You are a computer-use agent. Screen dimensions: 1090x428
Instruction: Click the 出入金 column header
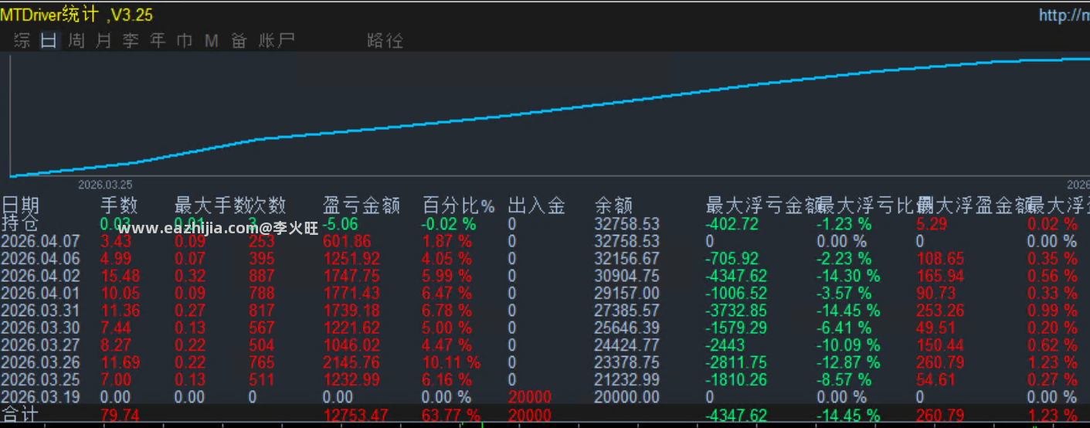pyautogui.click(x=537, y=206)
